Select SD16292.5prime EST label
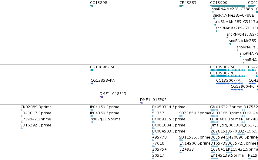The width and height of the screenshot is (258, 160). 36,125
